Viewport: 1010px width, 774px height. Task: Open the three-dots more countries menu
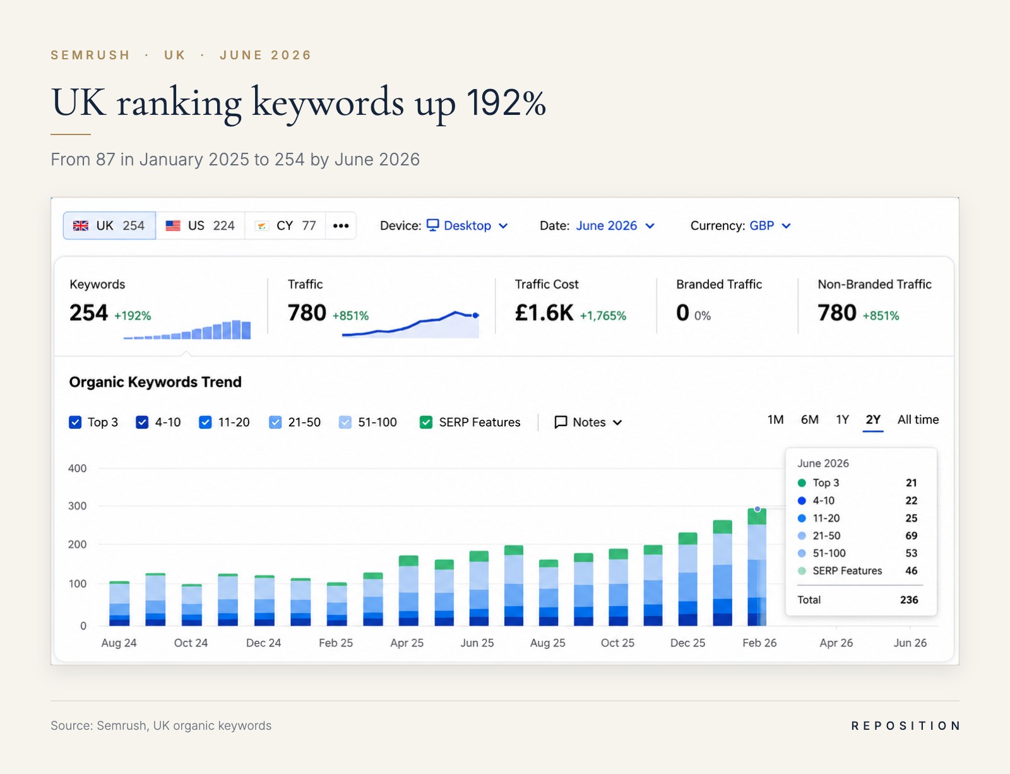click(x=341, y=225)
